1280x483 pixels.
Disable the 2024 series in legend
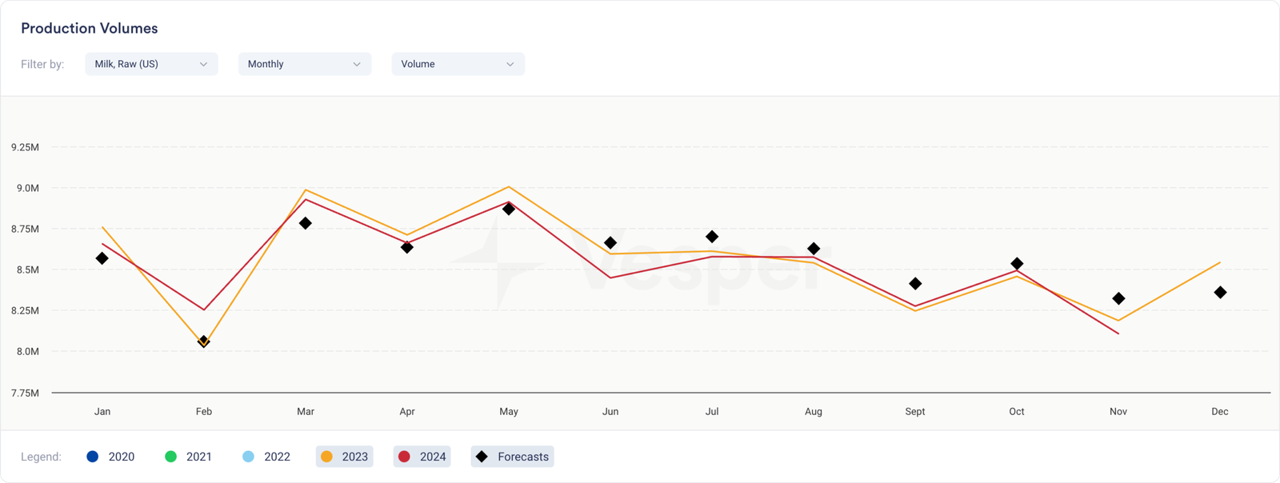(422, 457)
